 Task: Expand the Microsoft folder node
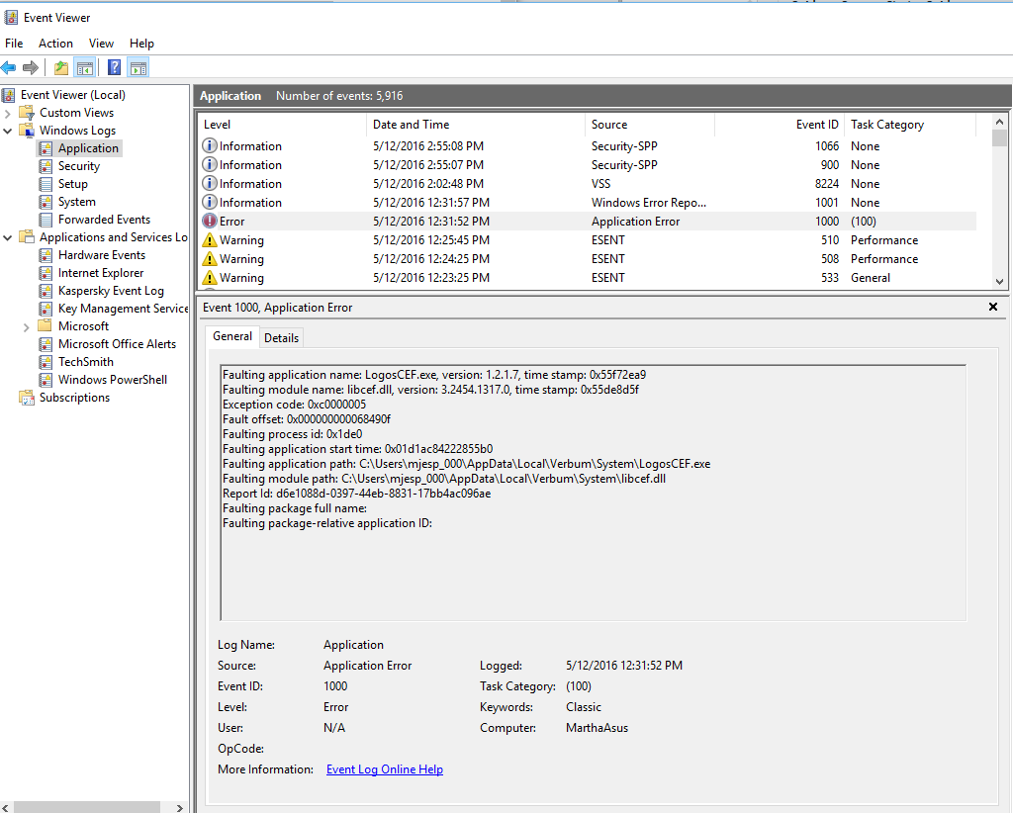click(27, 326)
